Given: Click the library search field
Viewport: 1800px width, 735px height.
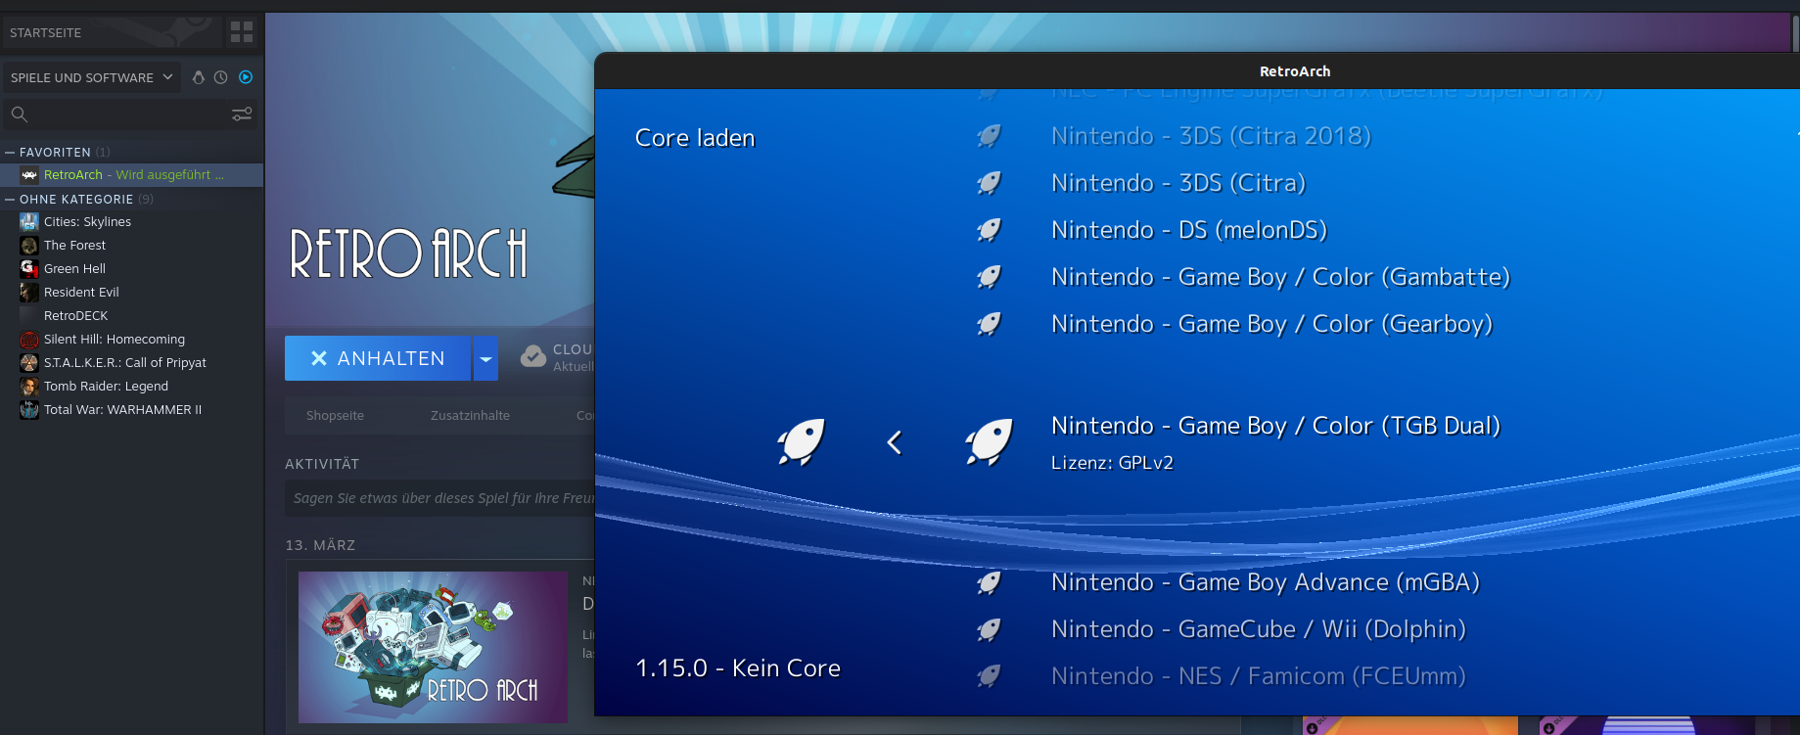Looking at the screenshot, I should coord(117,115).
